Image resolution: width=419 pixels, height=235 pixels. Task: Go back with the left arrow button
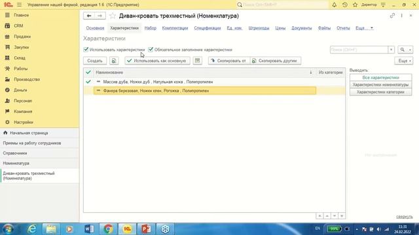pos(89,16)
